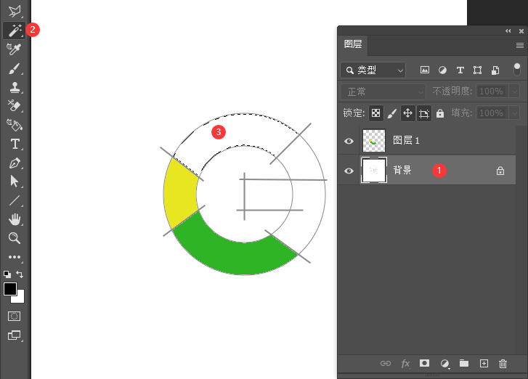Set the white background color swatch

pos(20,299)
